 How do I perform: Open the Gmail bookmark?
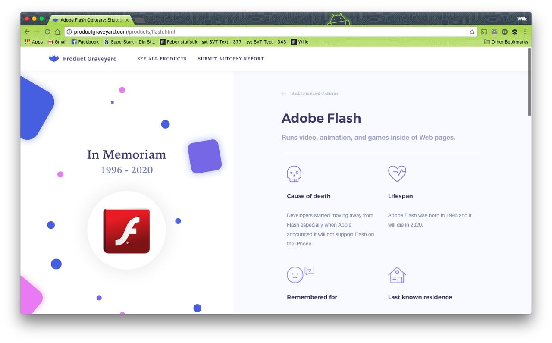coord(57,42)
